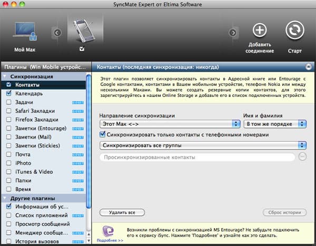
Task: Click the Сброс истории button
Action: coord(284,212)
